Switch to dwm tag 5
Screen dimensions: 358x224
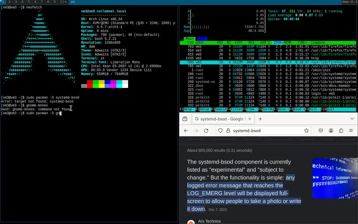click(29, 2)
